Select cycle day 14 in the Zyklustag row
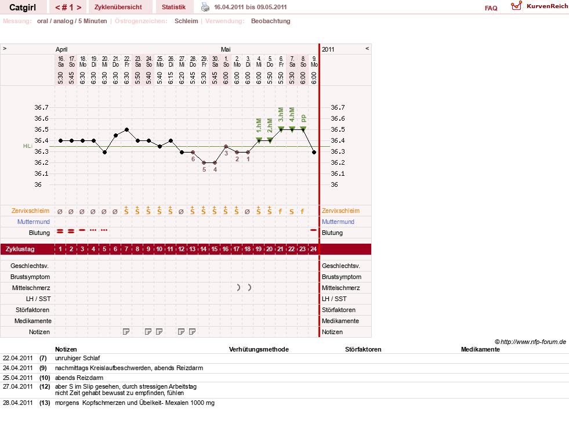 click(204, 249)
